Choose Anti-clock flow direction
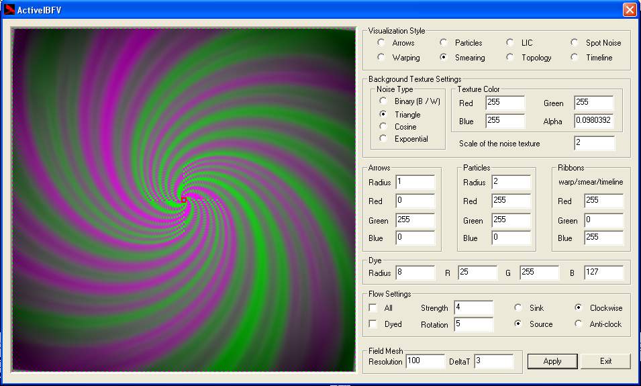 tap(579, 324)
